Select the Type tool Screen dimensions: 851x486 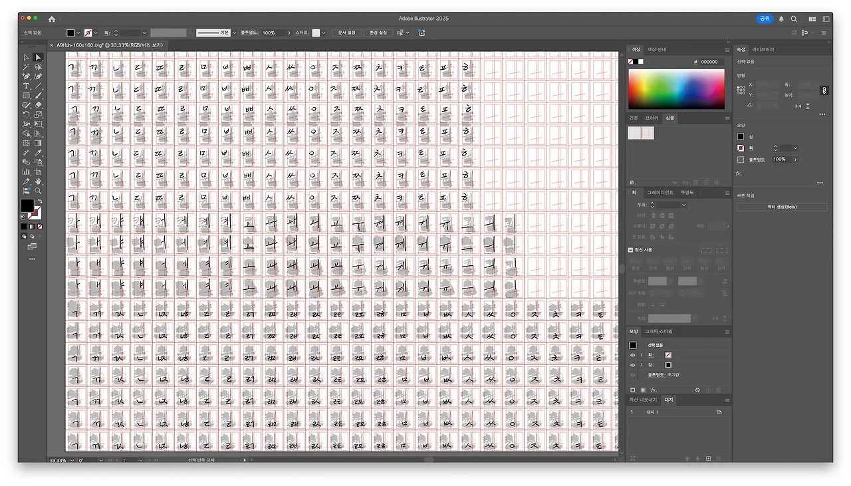click(27, 86)
